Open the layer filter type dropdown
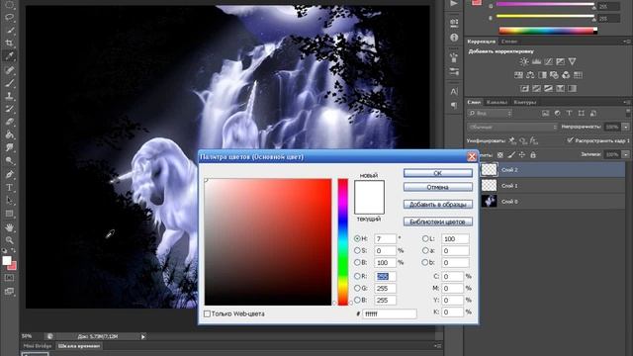 pos(490,114)
